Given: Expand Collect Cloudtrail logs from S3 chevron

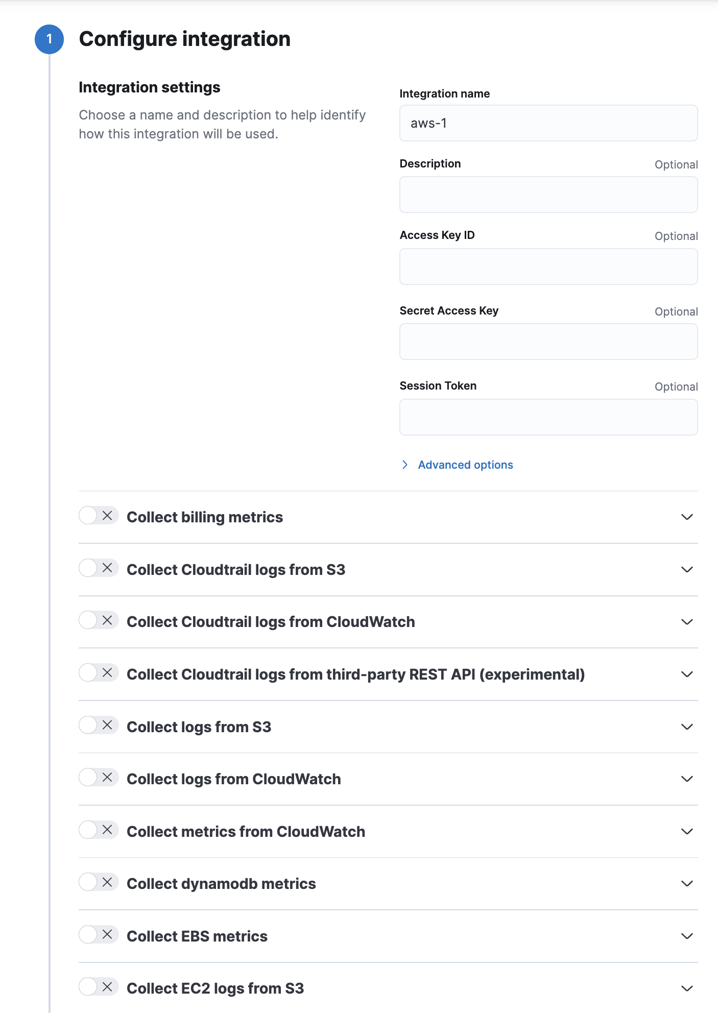Looking at the screenshot, I should point(687,569).
